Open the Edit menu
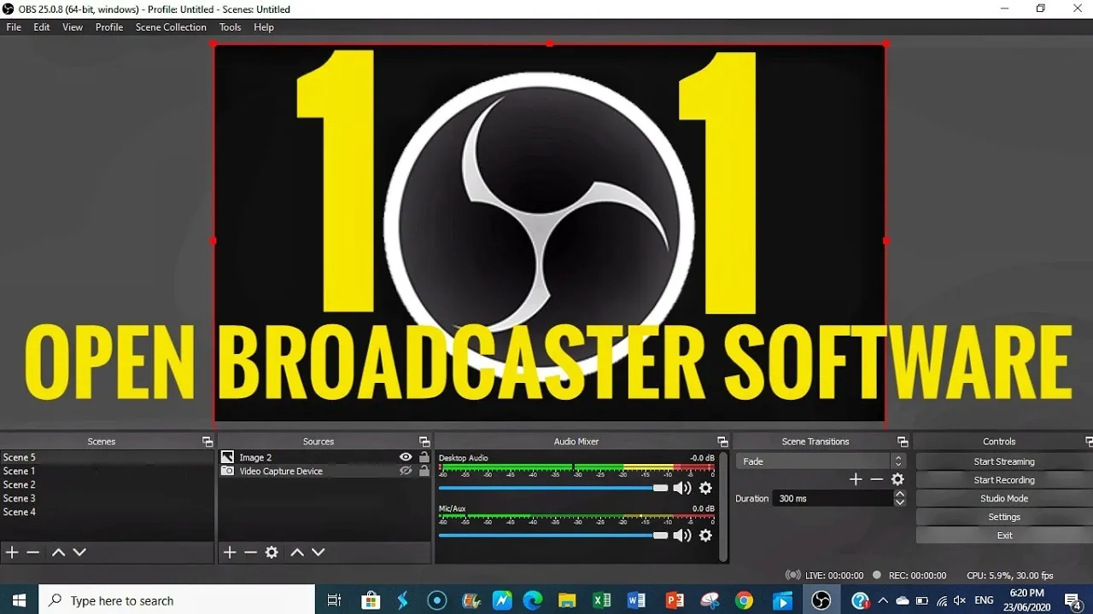The width and height of the screenshot is (1093, 614). point(42,27)
